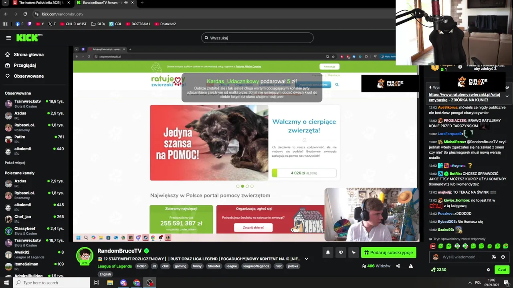Click the Shooter tag
Viewport: 513px width, 288px height.
[214, 266]
